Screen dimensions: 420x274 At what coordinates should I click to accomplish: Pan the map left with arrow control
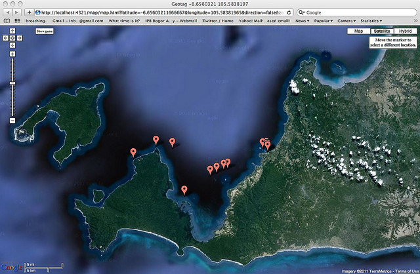[x=6, y=38]
